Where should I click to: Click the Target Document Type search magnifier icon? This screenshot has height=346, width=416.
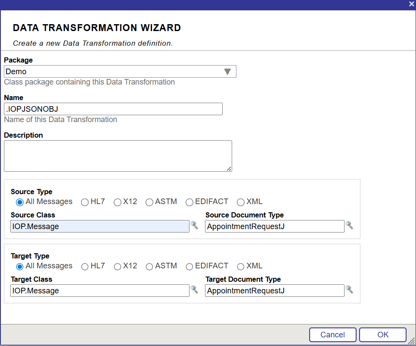point(349,289)
